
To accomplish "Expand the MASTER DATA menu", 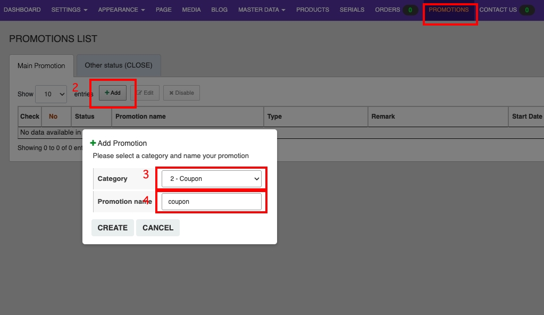I will [262, 10].
